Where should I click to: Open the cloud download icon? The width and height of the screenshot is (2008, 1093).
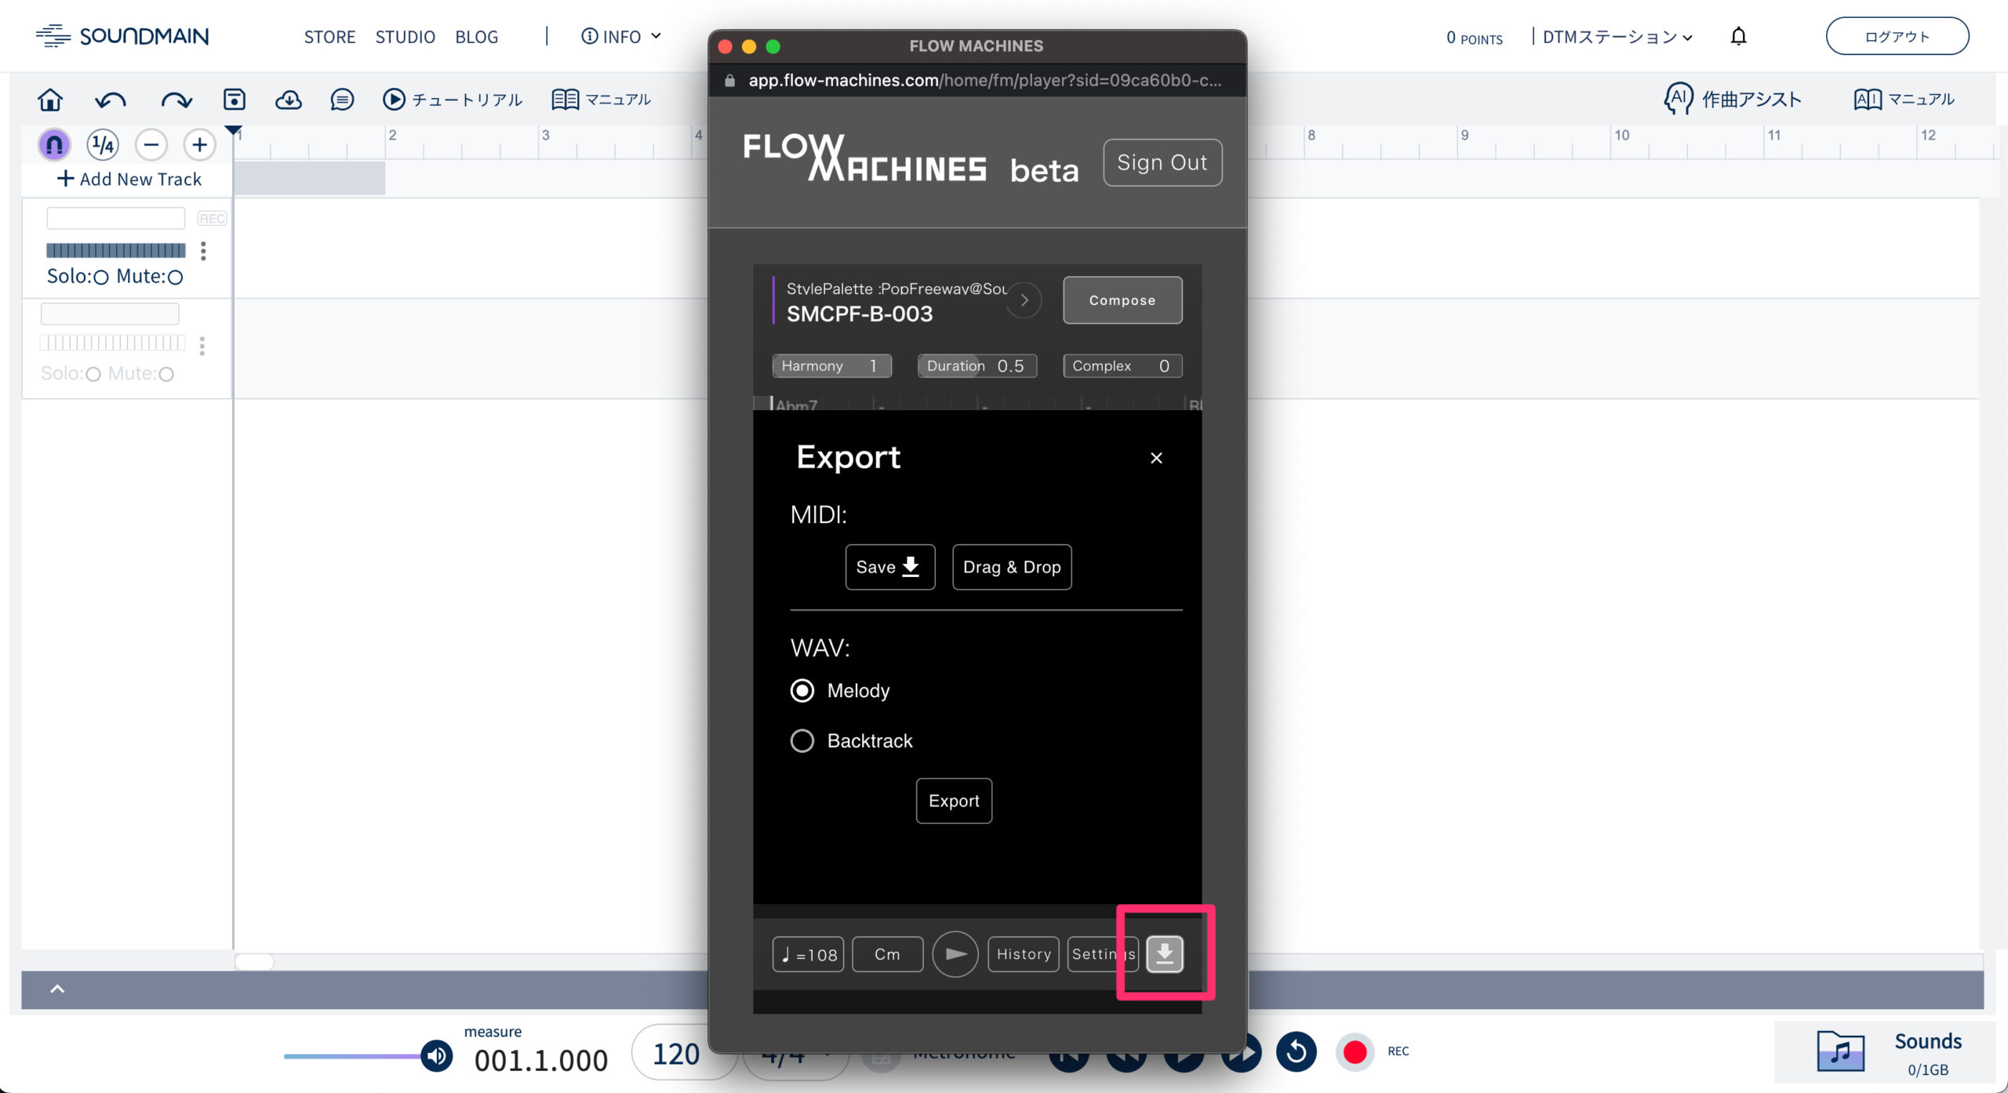coord(289,100)
